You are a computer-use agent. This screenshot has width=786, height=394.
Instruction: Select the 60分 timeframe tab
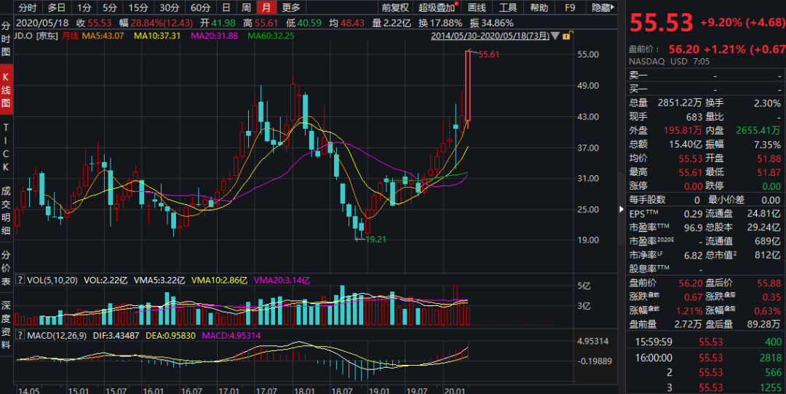tap(201, 8)
